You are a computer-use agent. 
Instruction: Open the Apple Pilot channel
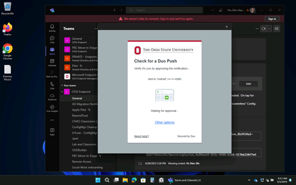(x=79, y=110)
